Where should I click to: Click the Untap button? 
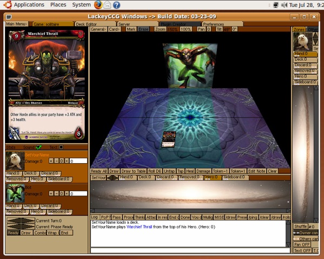click(x=169, y=171)
